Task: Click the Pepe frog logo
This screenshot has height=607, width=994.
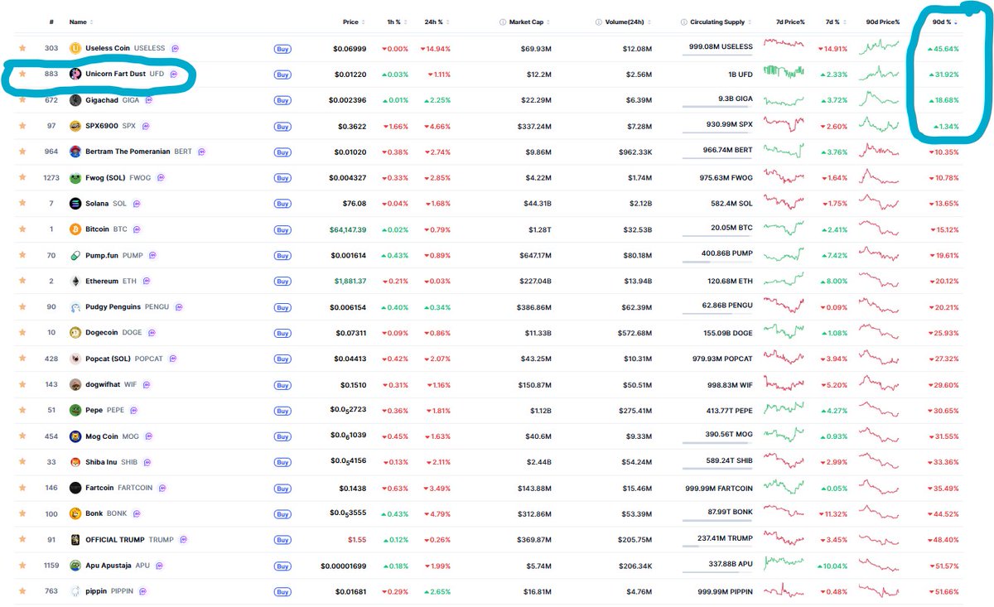Action: [x=75, y=411]
